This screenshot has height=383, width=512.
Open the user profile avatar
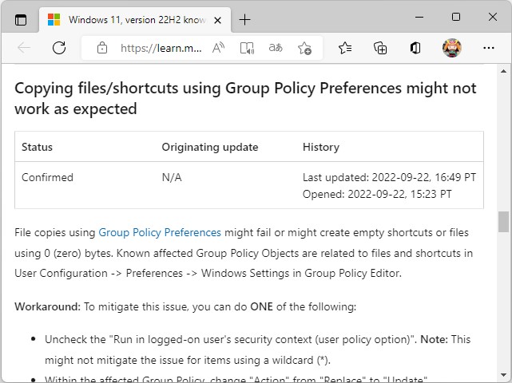[452, 48]
